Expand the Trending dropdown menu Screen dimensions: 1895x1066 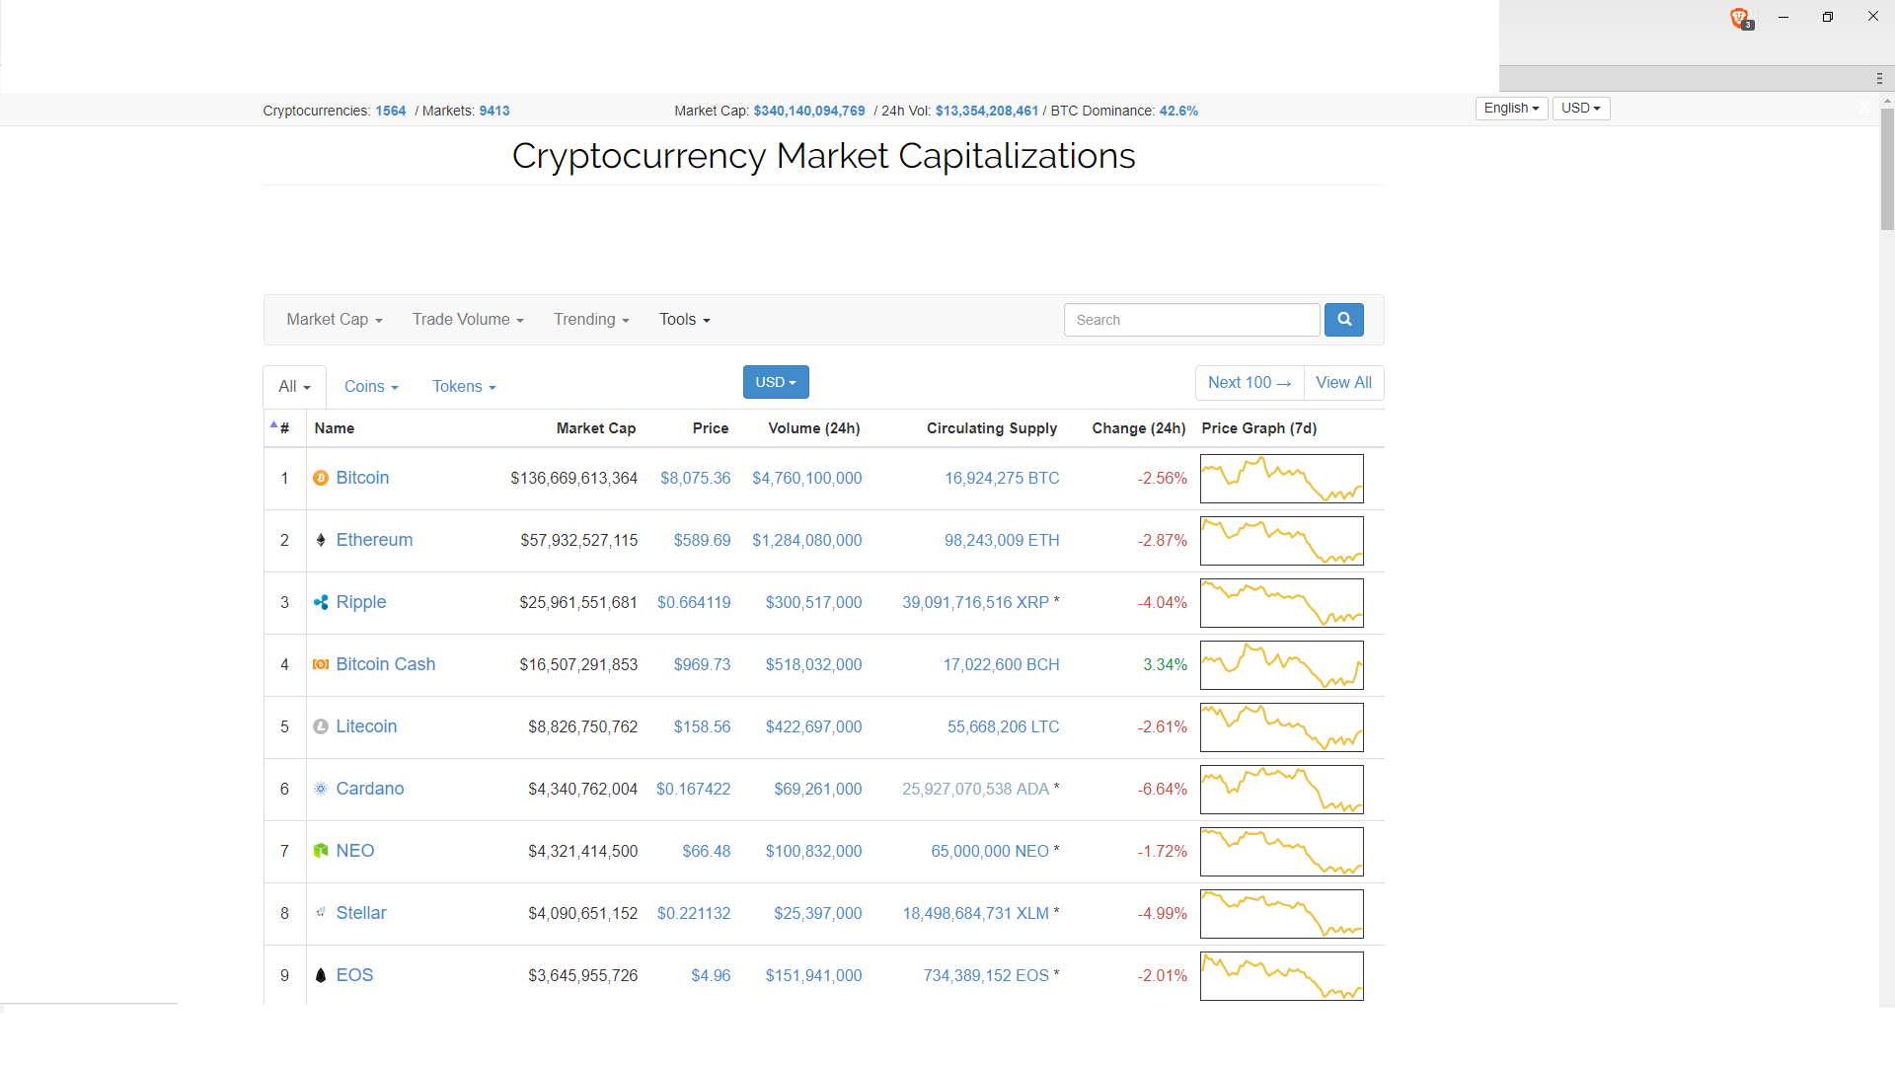pyautogui.click(x=591, y=320)
